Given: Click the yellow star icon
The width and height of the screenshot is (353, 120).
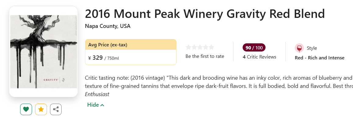Looking at the screenshot, I should tap(41, 109).
